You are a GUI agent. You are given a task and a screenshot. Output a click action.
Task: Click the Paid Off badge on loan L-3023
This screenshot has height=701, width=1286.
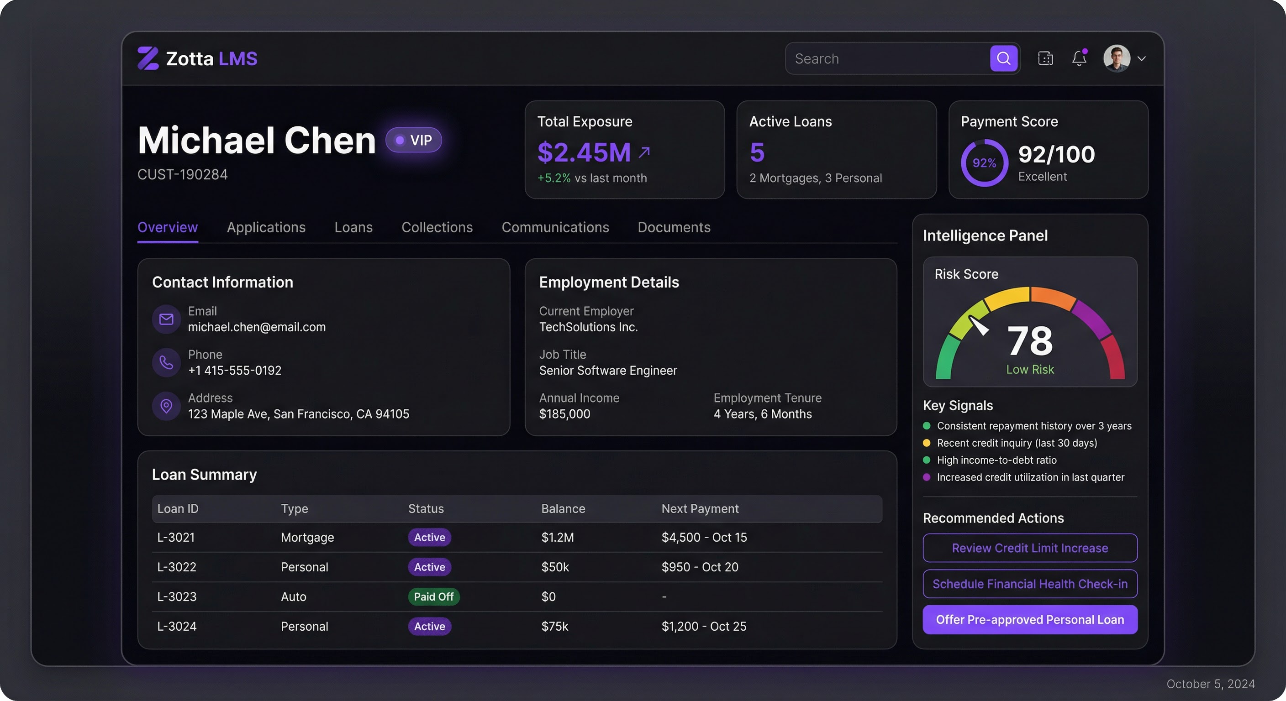433,597
